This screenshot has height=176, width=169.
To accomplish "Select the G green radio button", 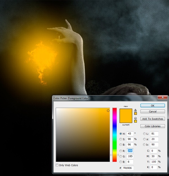I will pyautogui.click(x=121, y=156).
